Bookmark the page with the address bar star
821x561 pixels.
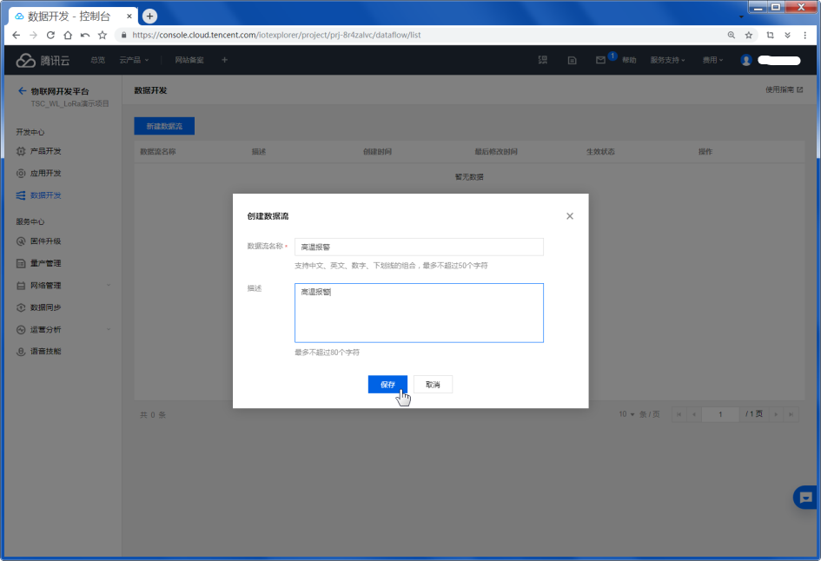pyautogui.click(x=749, y=35)
